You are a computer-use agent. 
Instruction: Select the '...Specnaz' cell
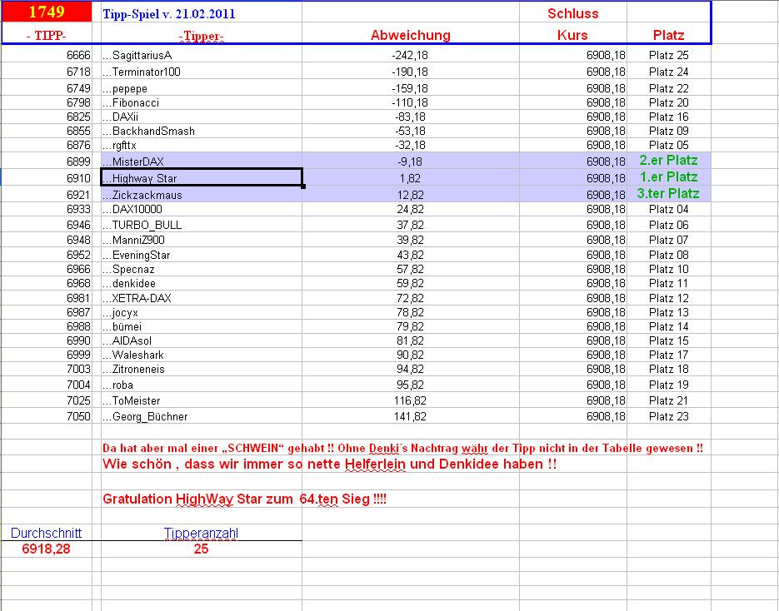coord(202,270)
